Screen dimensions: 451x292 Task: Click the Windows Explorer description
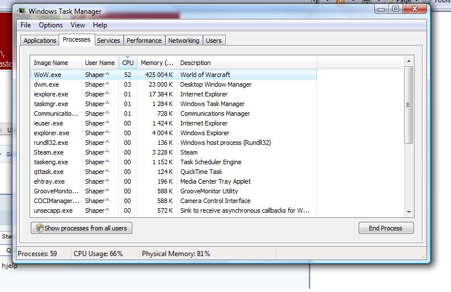[x=205, y=133]
